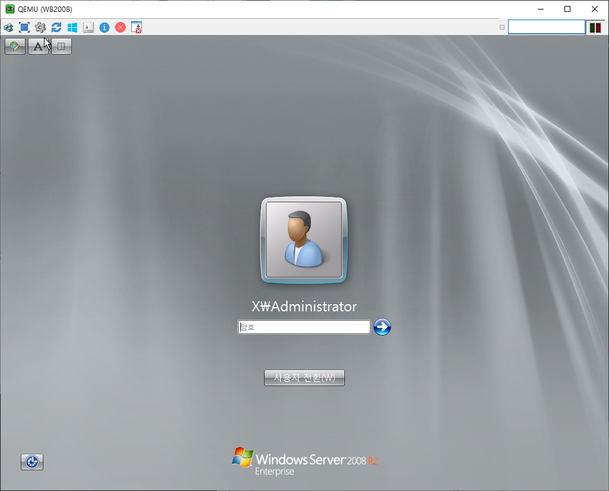The height and width of the screenshot is (491, 609).
Task: Click the blue cubes icon in the viewer toolbar
Action: point(8,27)
